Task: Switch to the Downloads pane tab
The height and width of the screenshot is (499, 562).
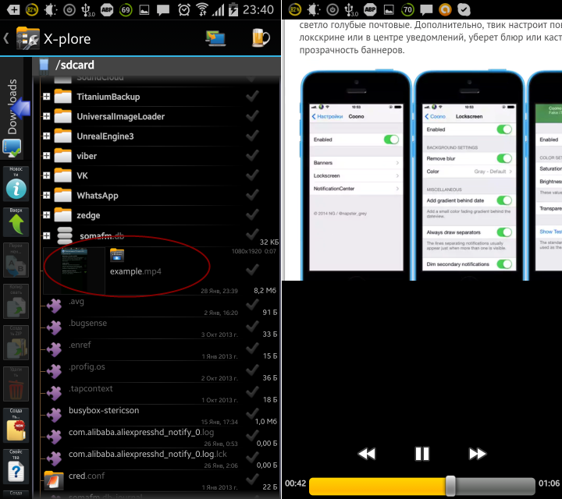Action: pyautogui.click(x=12, y=108)
